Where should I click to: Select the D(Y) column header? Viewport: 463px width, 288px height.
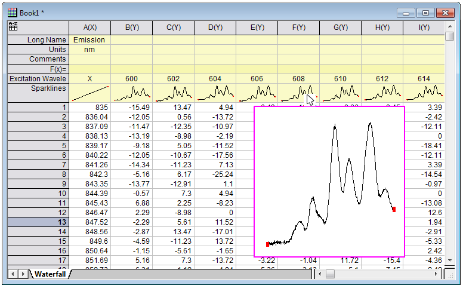[x=215, y=27]
